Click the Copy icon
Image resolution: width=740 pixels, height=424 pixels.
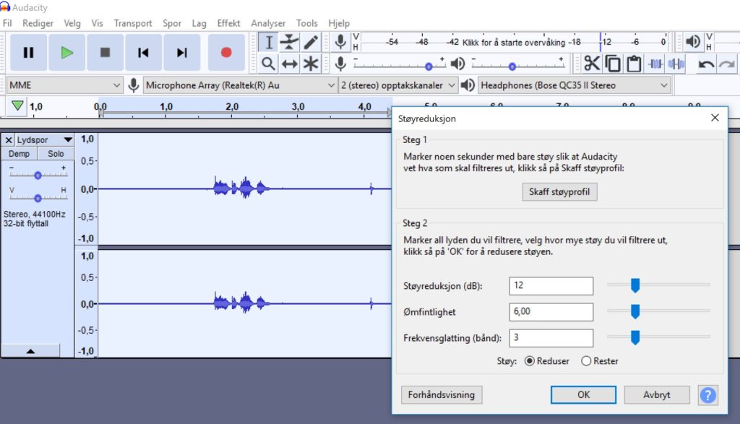click(613, 63)
